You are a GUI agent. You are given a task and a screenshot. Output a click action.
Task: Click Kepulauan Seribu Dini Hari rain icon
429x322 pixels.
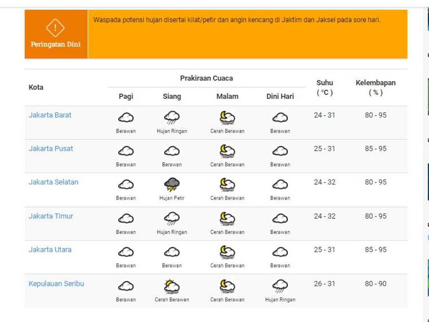pos(280,286)
